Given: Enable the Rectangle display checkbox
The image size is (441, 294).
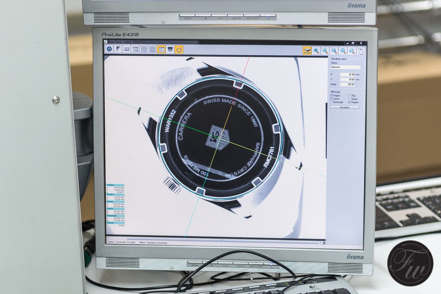Looking at the screenshot, I should 332,102.
